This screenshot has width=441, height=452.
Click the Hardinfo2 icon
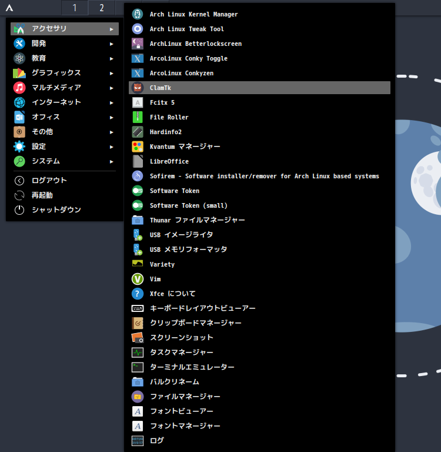click(138, 132)
